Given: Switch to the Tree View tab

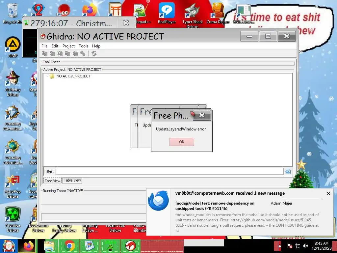Looking at the screenshot, I should pos(52,181).
